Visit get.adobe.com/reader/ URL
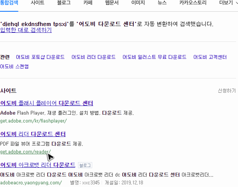The image size is (238, 187). pos(25,152)
